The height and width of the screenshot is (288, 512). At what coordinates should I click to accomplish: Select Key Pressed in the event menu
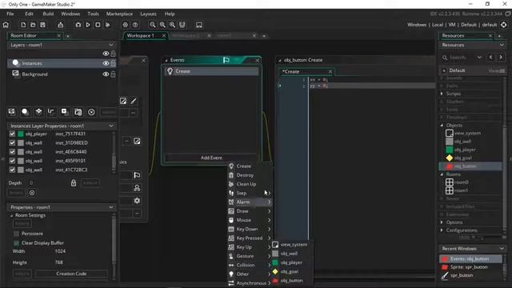tap(250, 238)
